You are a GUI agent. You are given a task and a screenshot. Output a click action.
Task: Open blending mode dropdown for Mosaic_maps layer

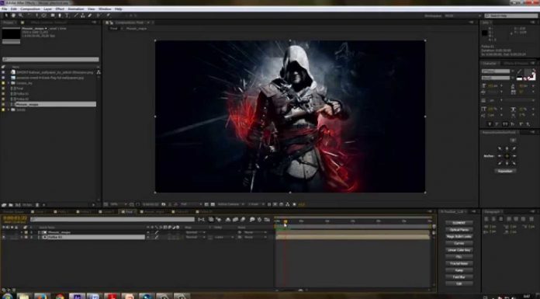196,232
